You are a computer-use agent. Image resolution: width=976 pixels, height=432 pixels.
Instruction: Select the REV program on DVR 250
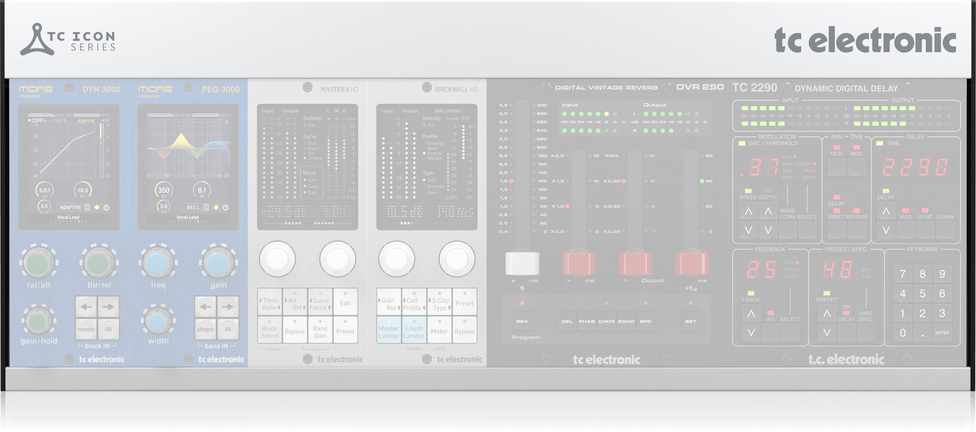coord(522,321)
